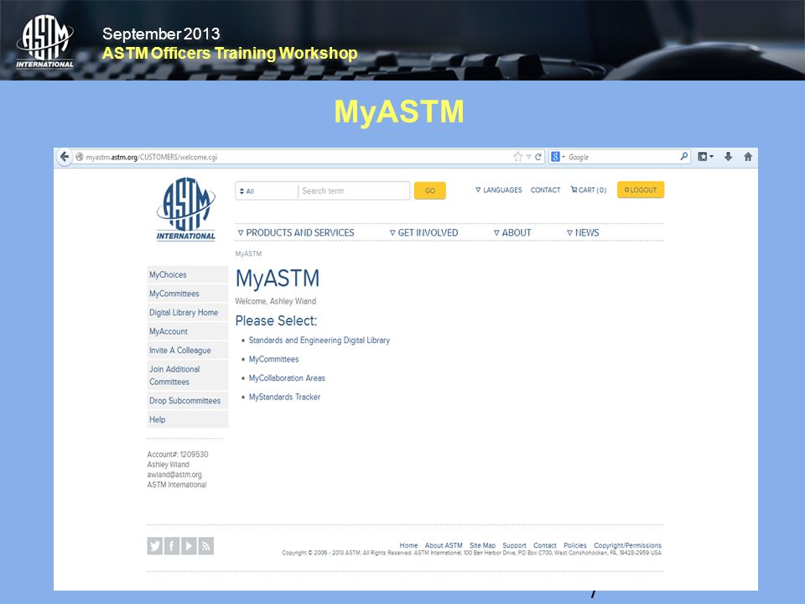Open MyCollaboration Areas link

pos(287,378)
